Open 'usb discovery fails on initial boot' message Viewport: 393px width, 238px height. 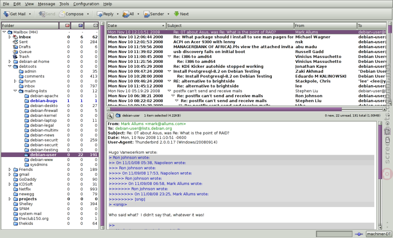coord(247,52)
